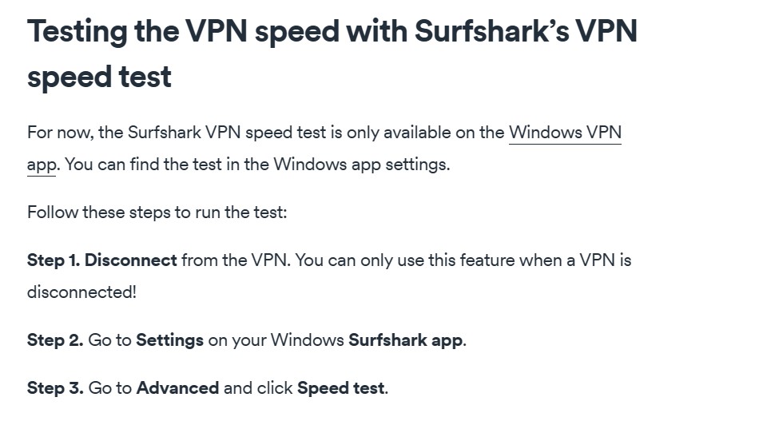Click "You can only use this feature" text

click(404, 261)
